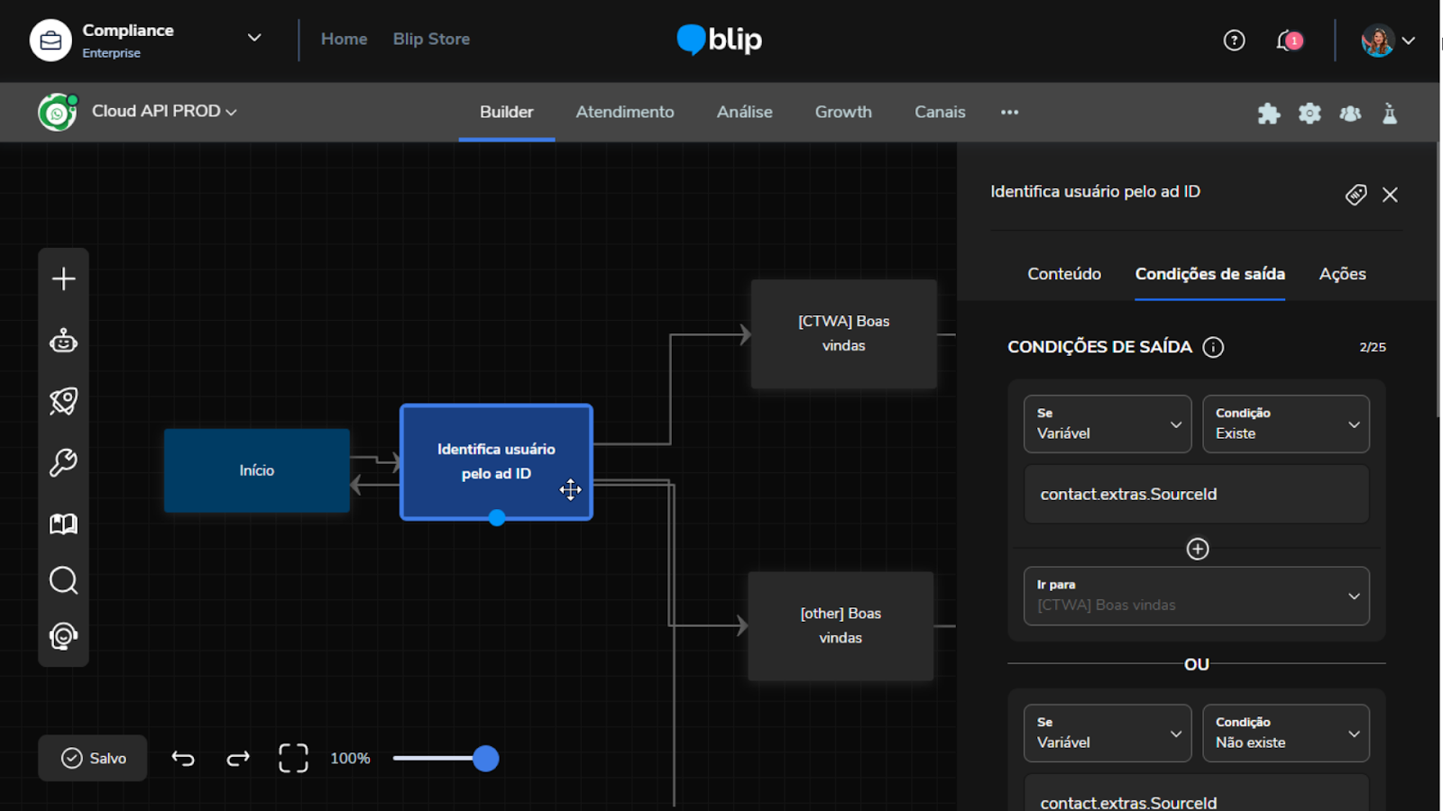Image resolution: width=1443 pixels, height=811 pixels.
Task: Open the Growth tab
Action: coord(843,112)
